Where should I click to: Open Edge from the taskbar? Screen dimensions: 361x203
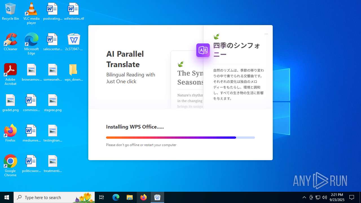tap(116, 197)
